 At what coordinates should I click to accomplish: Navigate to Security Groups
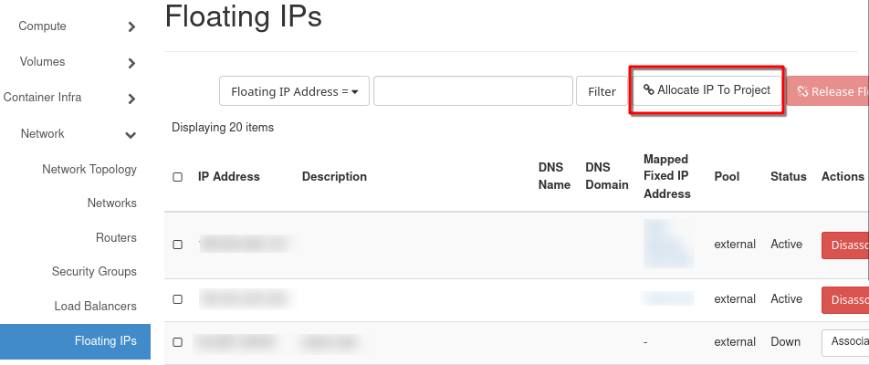pos(94,271)
